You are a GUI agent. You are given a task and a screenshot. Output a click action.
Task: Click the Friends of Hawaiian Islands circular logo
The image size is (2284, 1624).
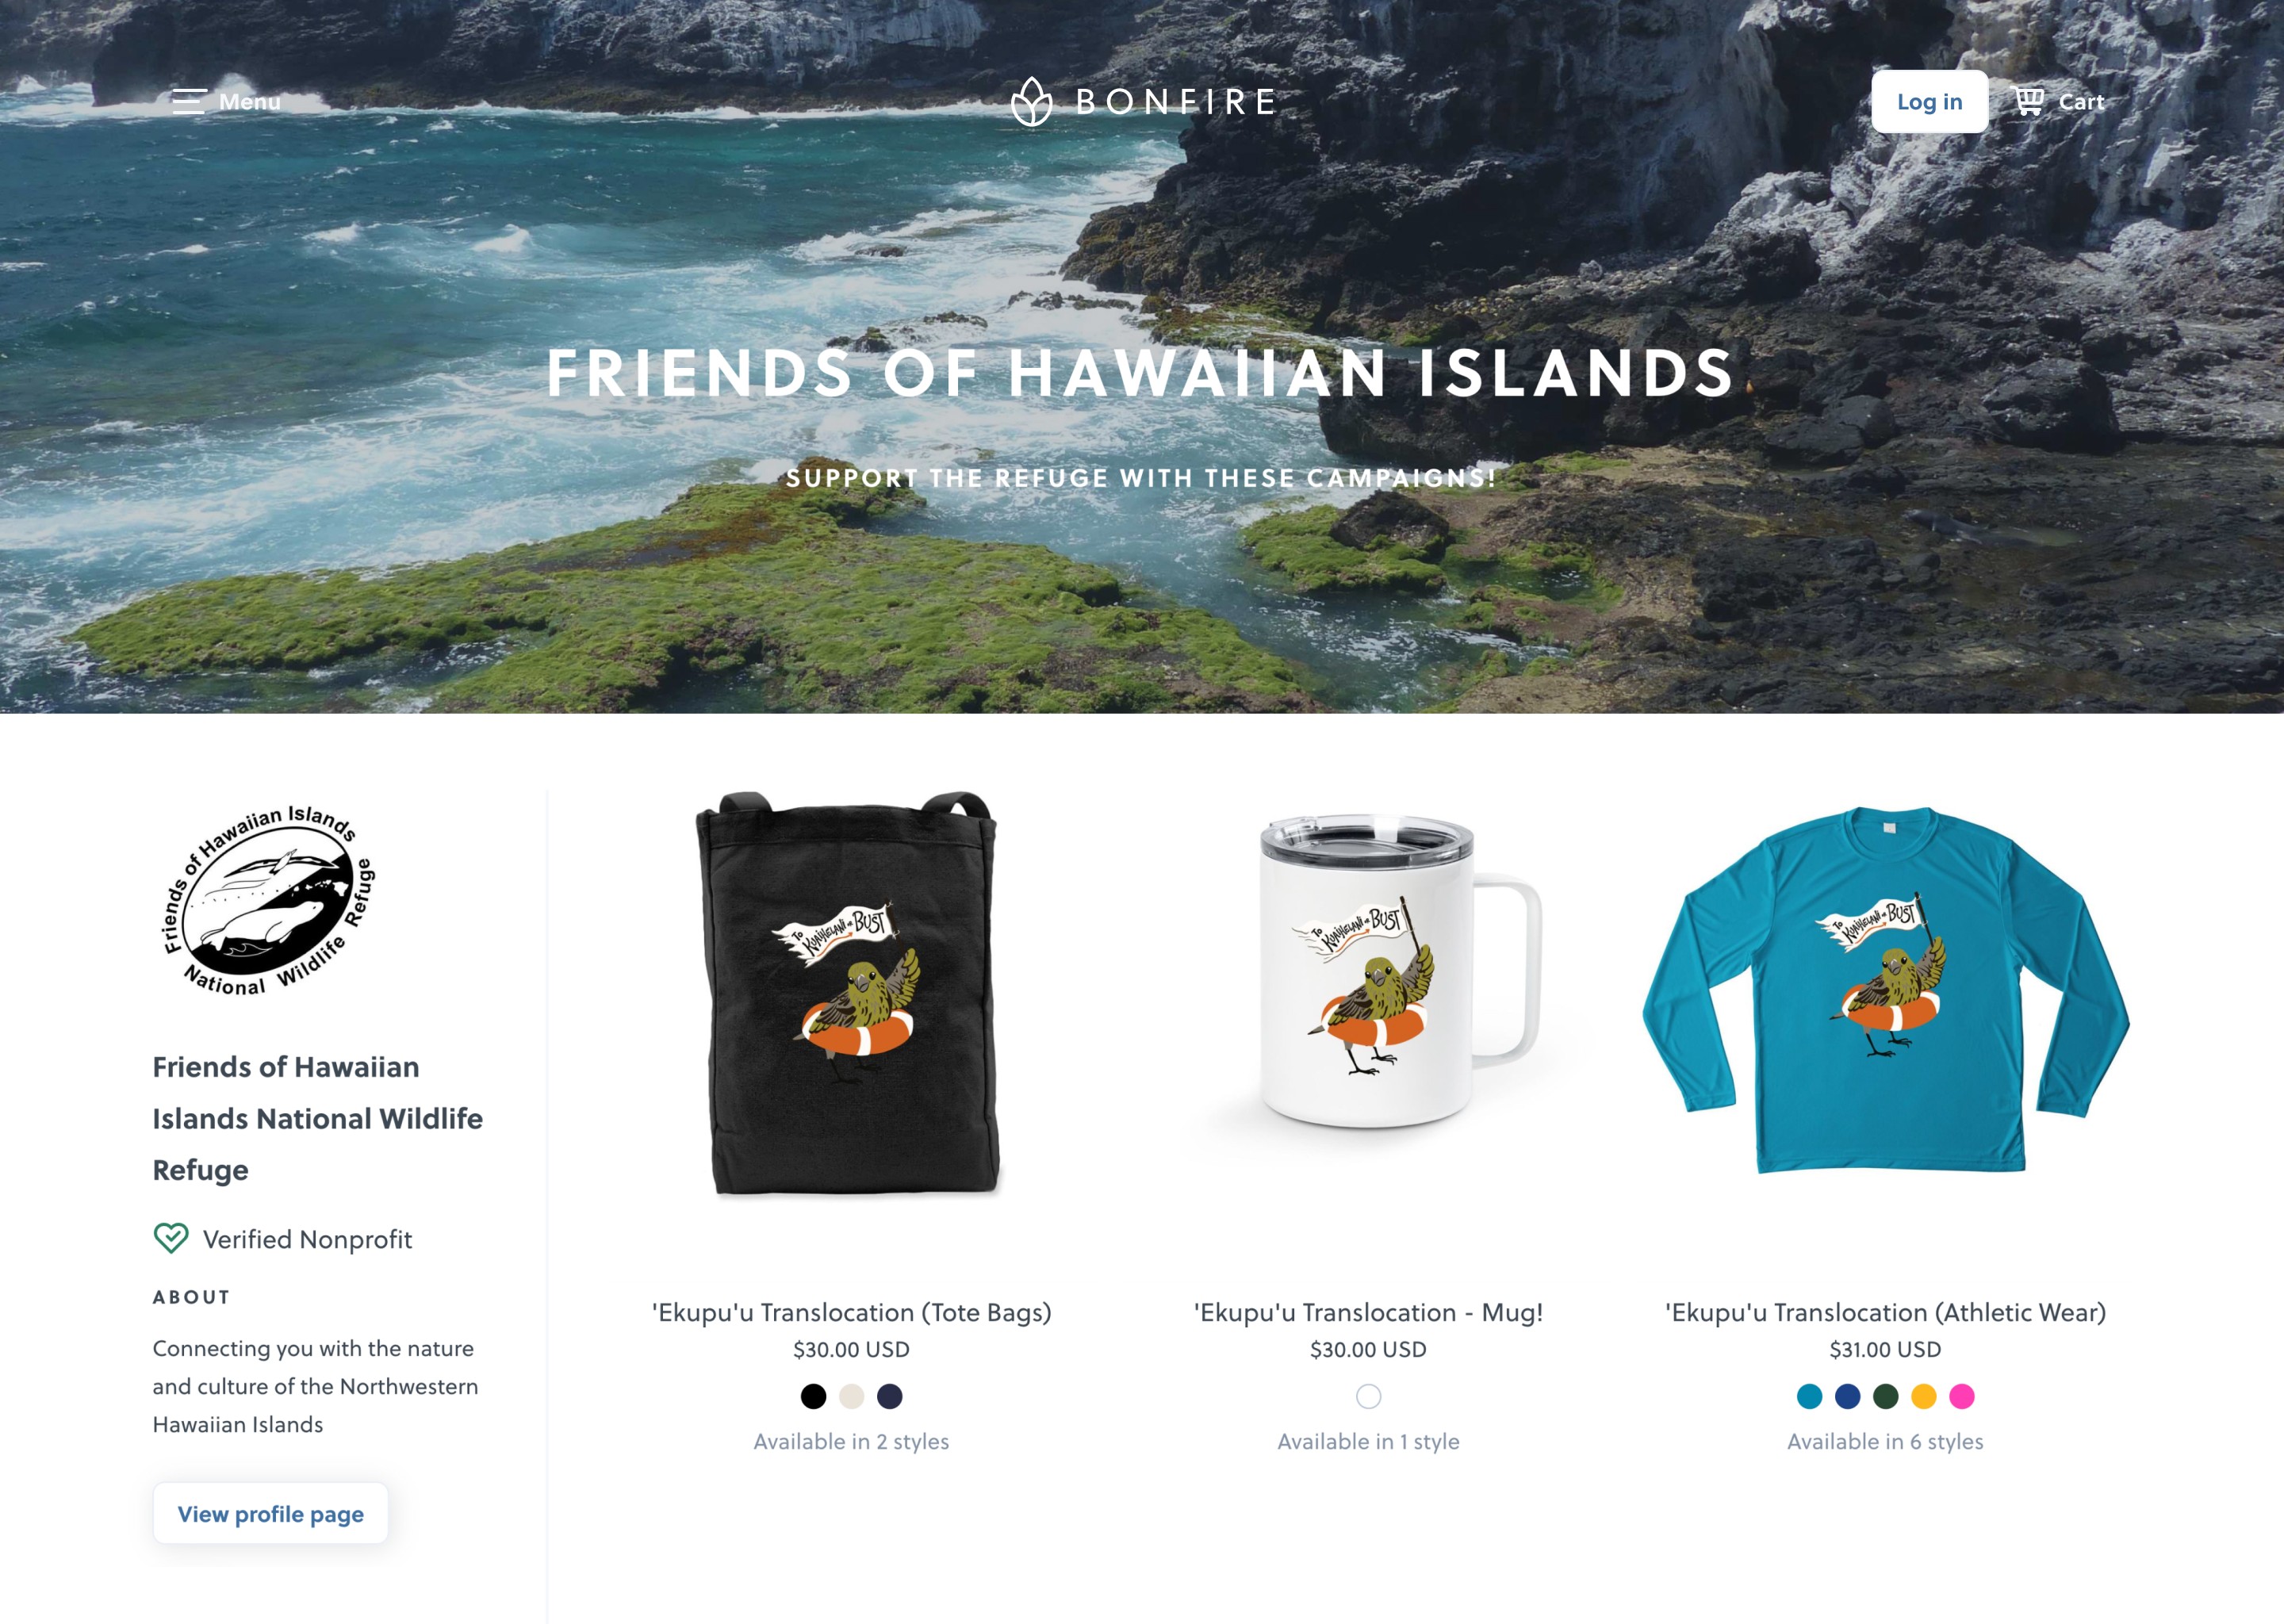click(269, 900)
